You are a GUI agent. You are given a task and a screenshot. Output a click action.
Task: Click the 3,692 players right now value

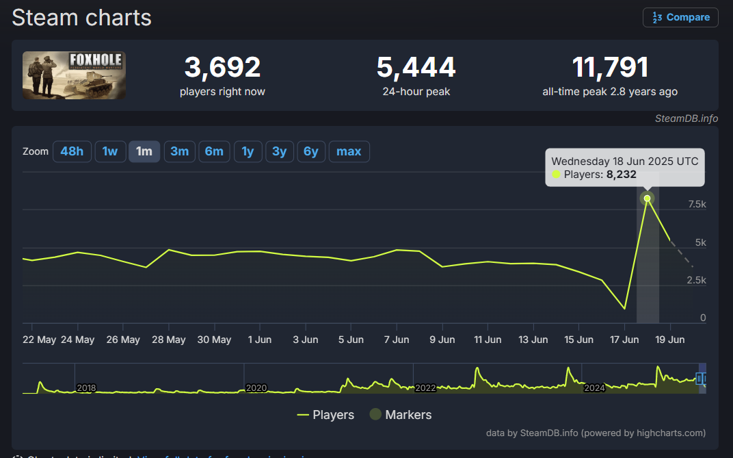222,67
